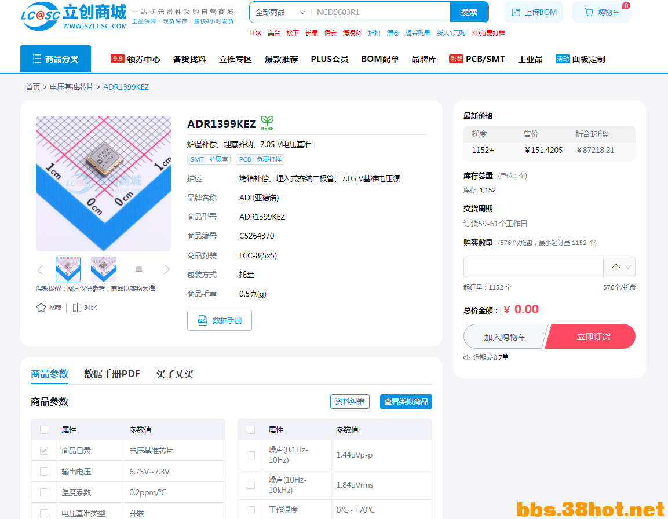Click the 购买数量 quantity input field

[x=534, y=267]
